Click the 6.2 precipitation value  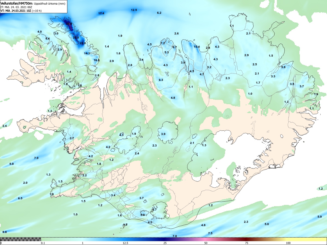pos(159,13)
